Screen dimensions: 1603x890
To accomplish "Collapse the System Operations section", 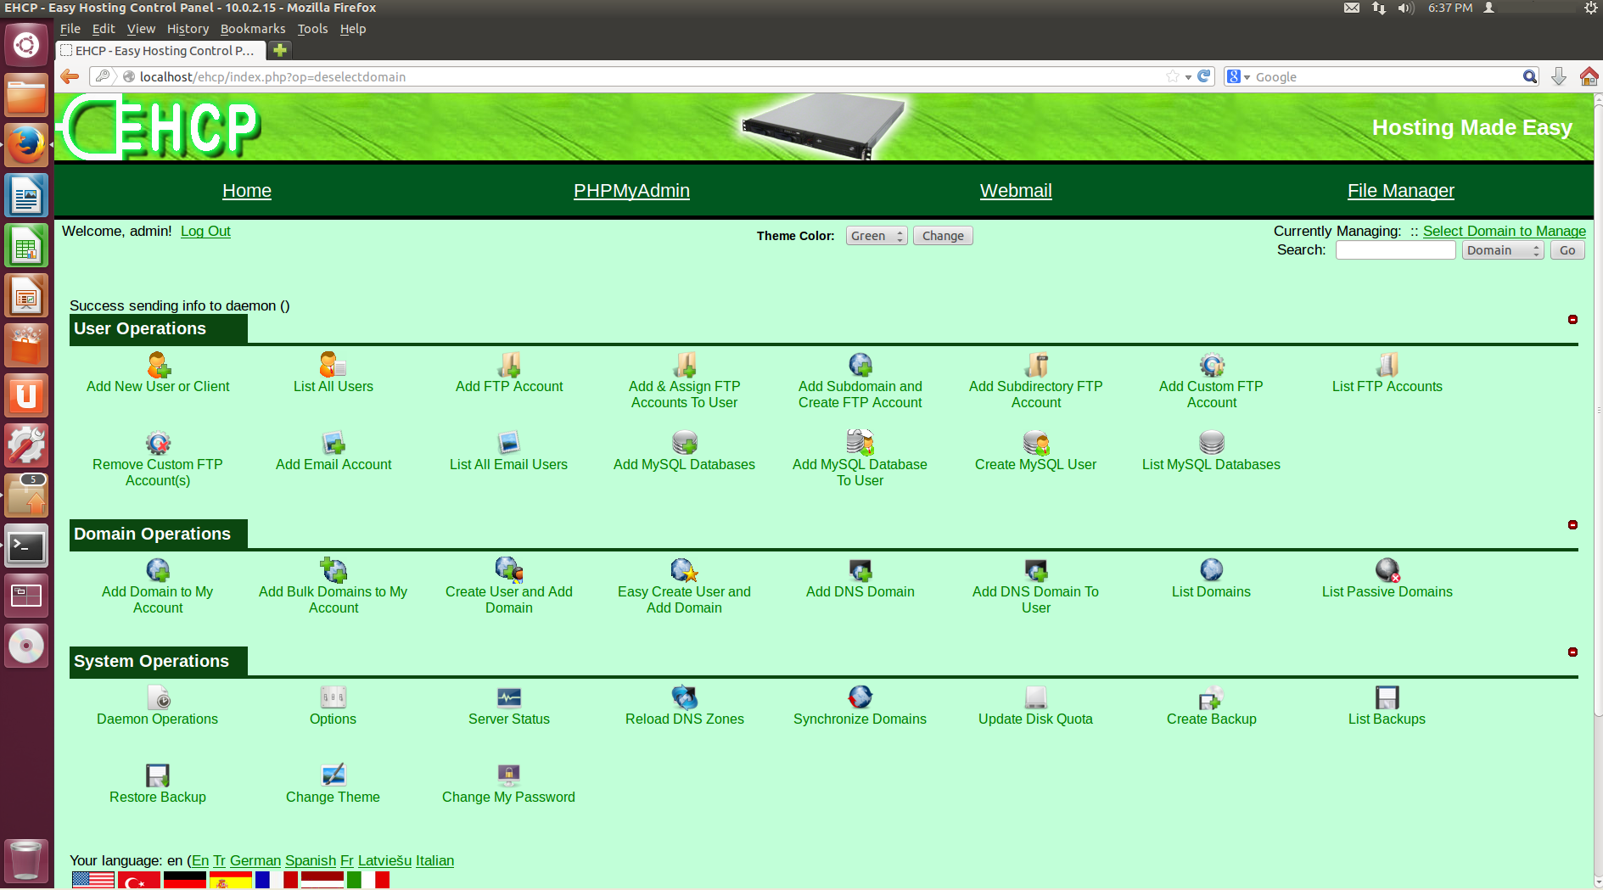I will tap(1572, 653).
